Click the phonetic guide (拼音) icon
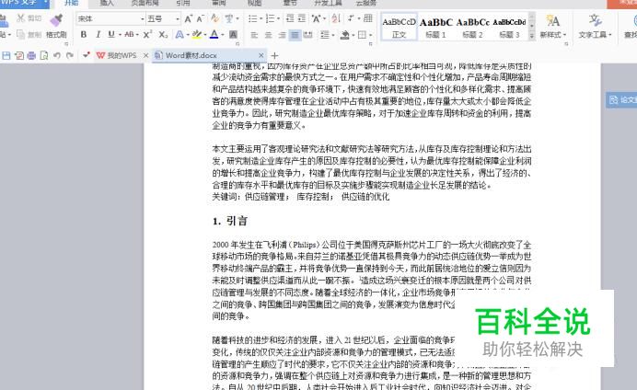 228,18
